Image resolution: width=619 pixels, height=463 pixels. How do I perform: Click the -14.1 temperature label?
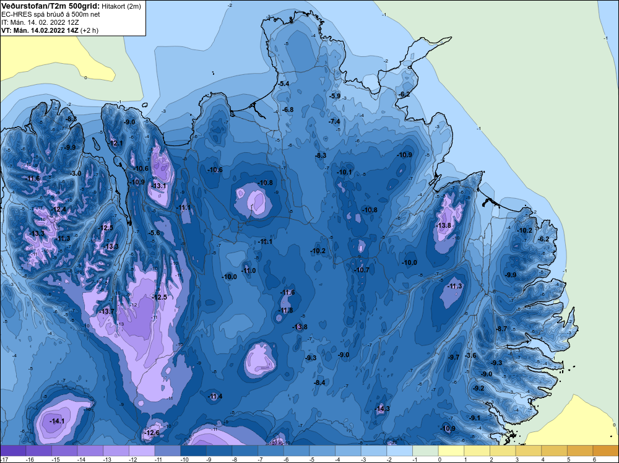(x=57, y=421)
